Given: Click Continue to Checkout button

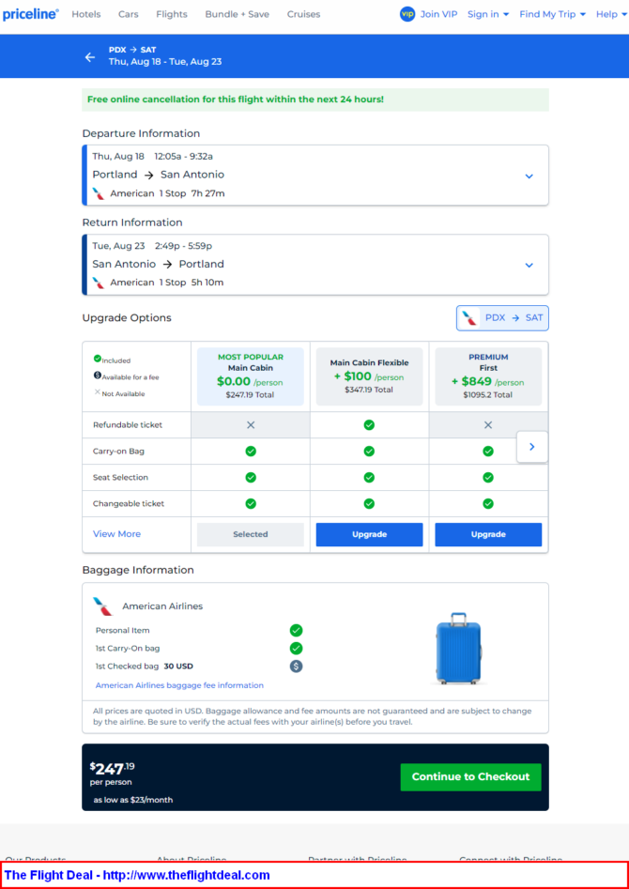Looking at the screenshot, I should (x=470, y=776).
